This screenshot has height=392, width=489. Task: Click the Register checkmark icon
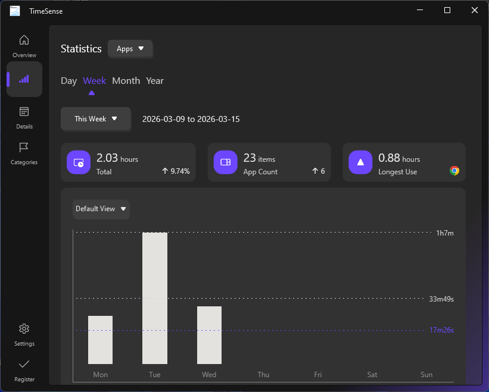(x=24, y=365)
